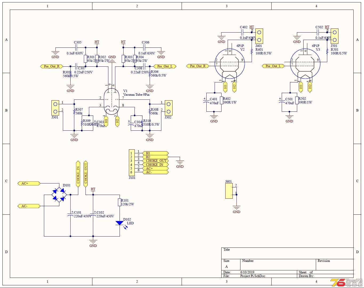This screenshot has height=288, width=364.
Task: Click the R101 resistor symbol
Action: (x=120, y=202)
